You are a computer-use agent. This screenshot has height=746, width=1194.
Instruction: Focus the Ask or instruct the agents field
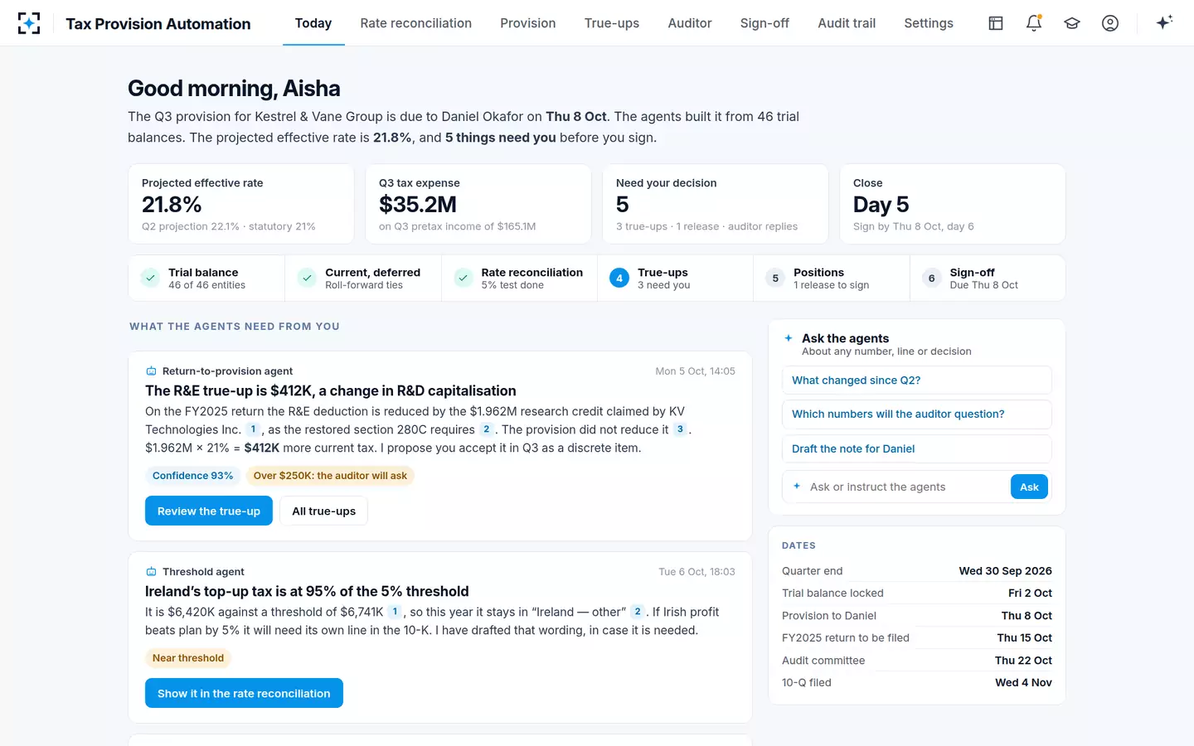click(x=907, y=487)
